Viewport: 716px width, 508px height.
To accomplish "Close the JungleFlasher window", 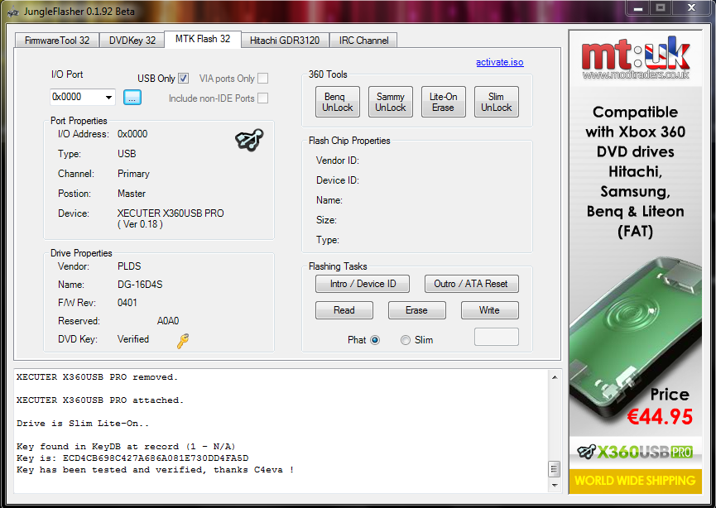I will click(x=691, y=8).
